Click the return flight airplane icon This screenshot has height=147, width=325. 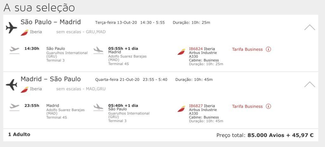(11, 85)
